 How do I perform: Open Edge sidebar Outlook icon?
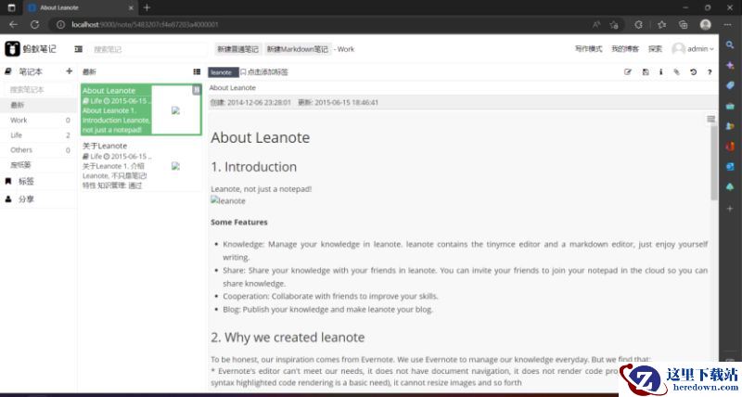pyautogui.click(x=730, y=167)
